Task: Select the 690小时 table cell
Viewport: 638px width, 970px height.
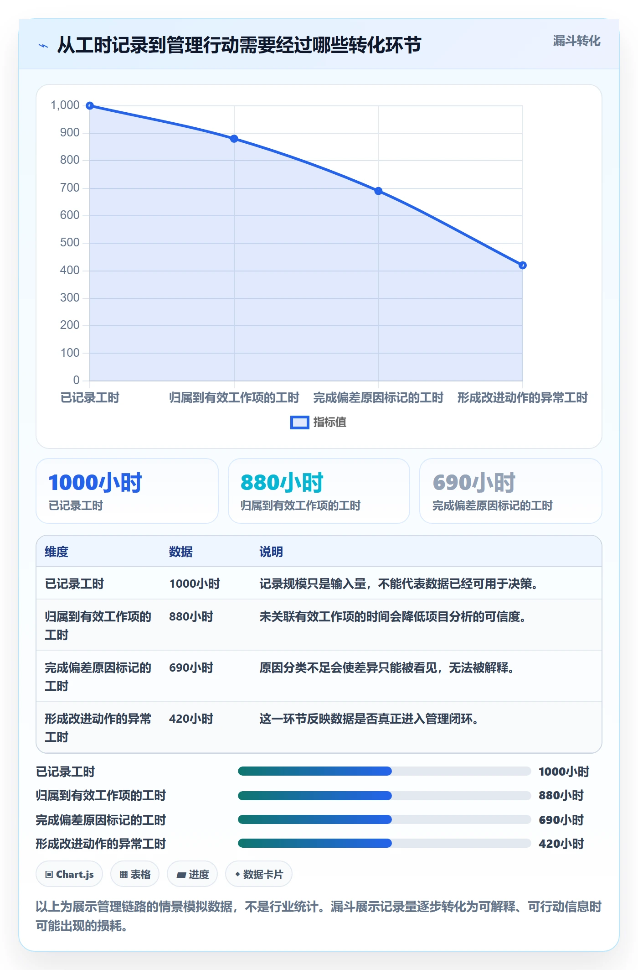Action: 191,668
